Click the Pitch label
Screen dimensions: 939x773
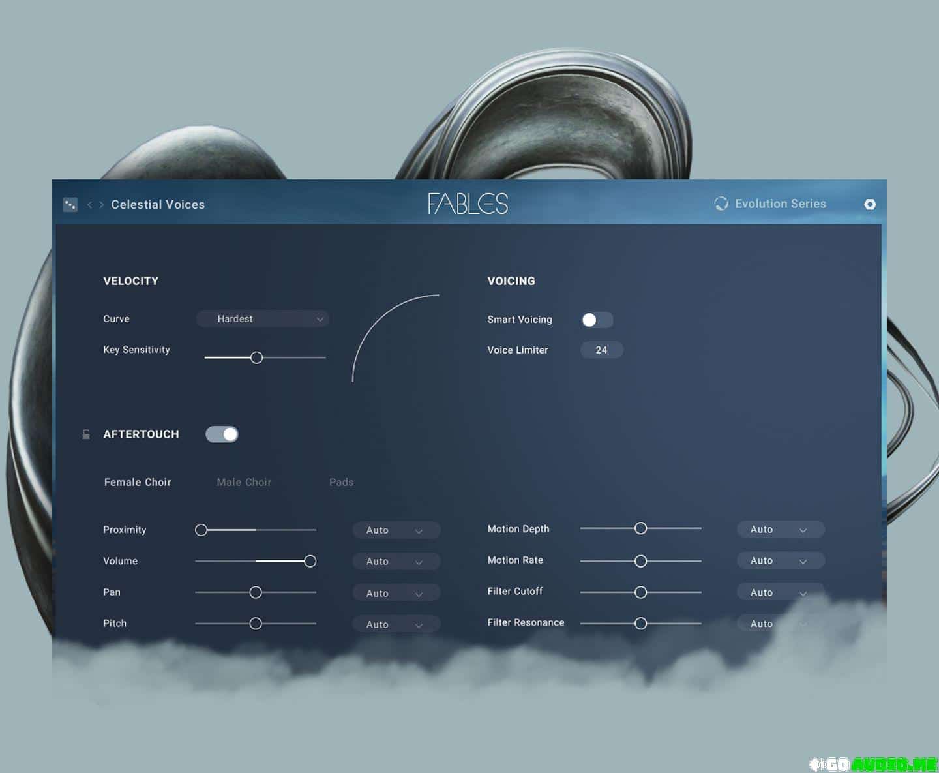click(x=115, y=624)
